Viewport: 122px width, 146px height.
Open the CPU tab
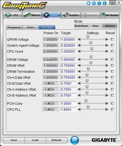coord(12,15)
